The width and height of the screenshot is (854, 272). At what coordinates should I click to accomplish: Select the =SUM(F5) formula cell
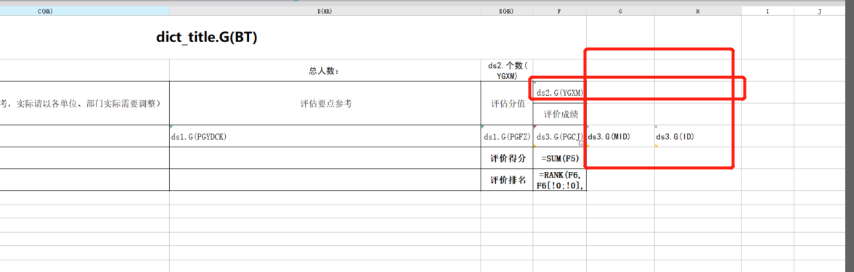coord(559,158)
